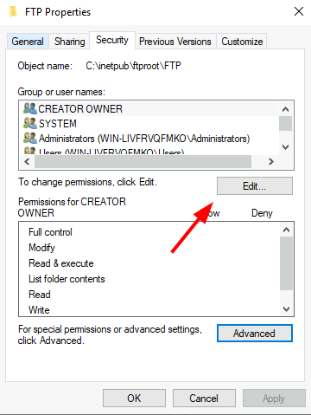Click down arrow of permissions list scrollbar
The height and width of the screenshot is (415, 311).
[286, 309]
